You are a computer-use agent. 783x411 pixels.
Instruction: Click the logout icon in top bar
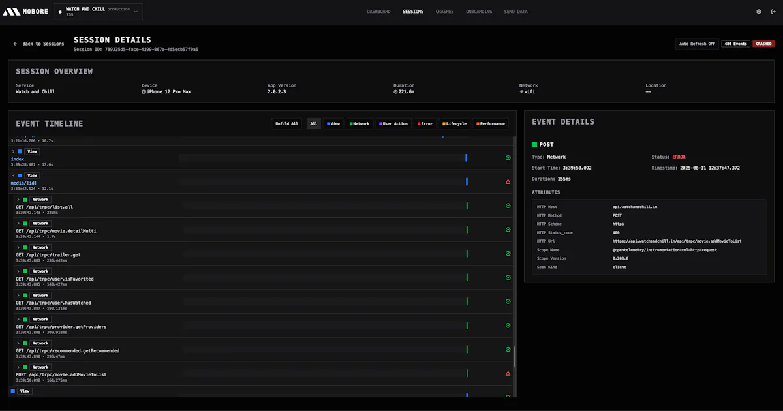[773, 12]
